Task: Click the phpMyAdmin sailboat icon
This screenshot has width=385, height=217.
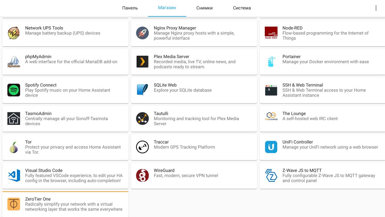Action: click(x=14, y=62)
